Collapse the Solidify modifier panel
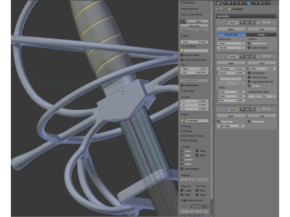290x217 pixels. coord(219,57)
